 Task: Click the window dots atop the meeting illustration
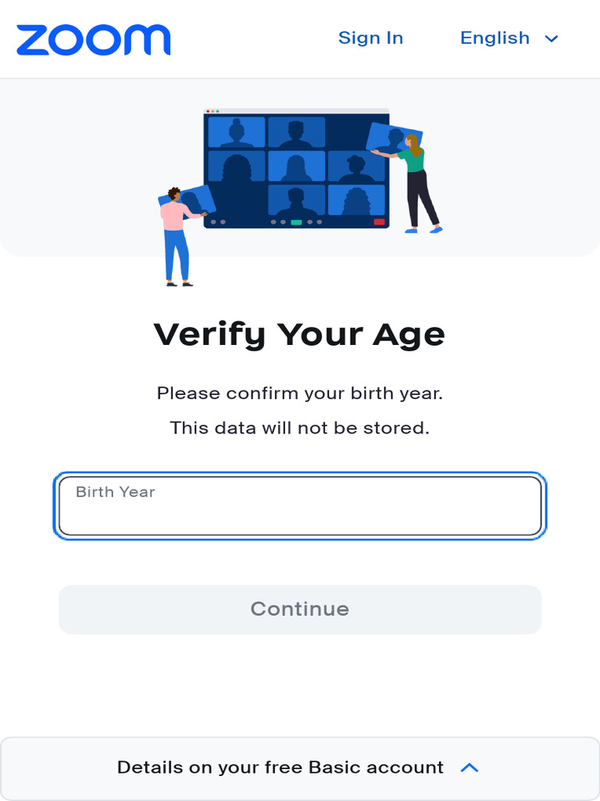(212, 112)
